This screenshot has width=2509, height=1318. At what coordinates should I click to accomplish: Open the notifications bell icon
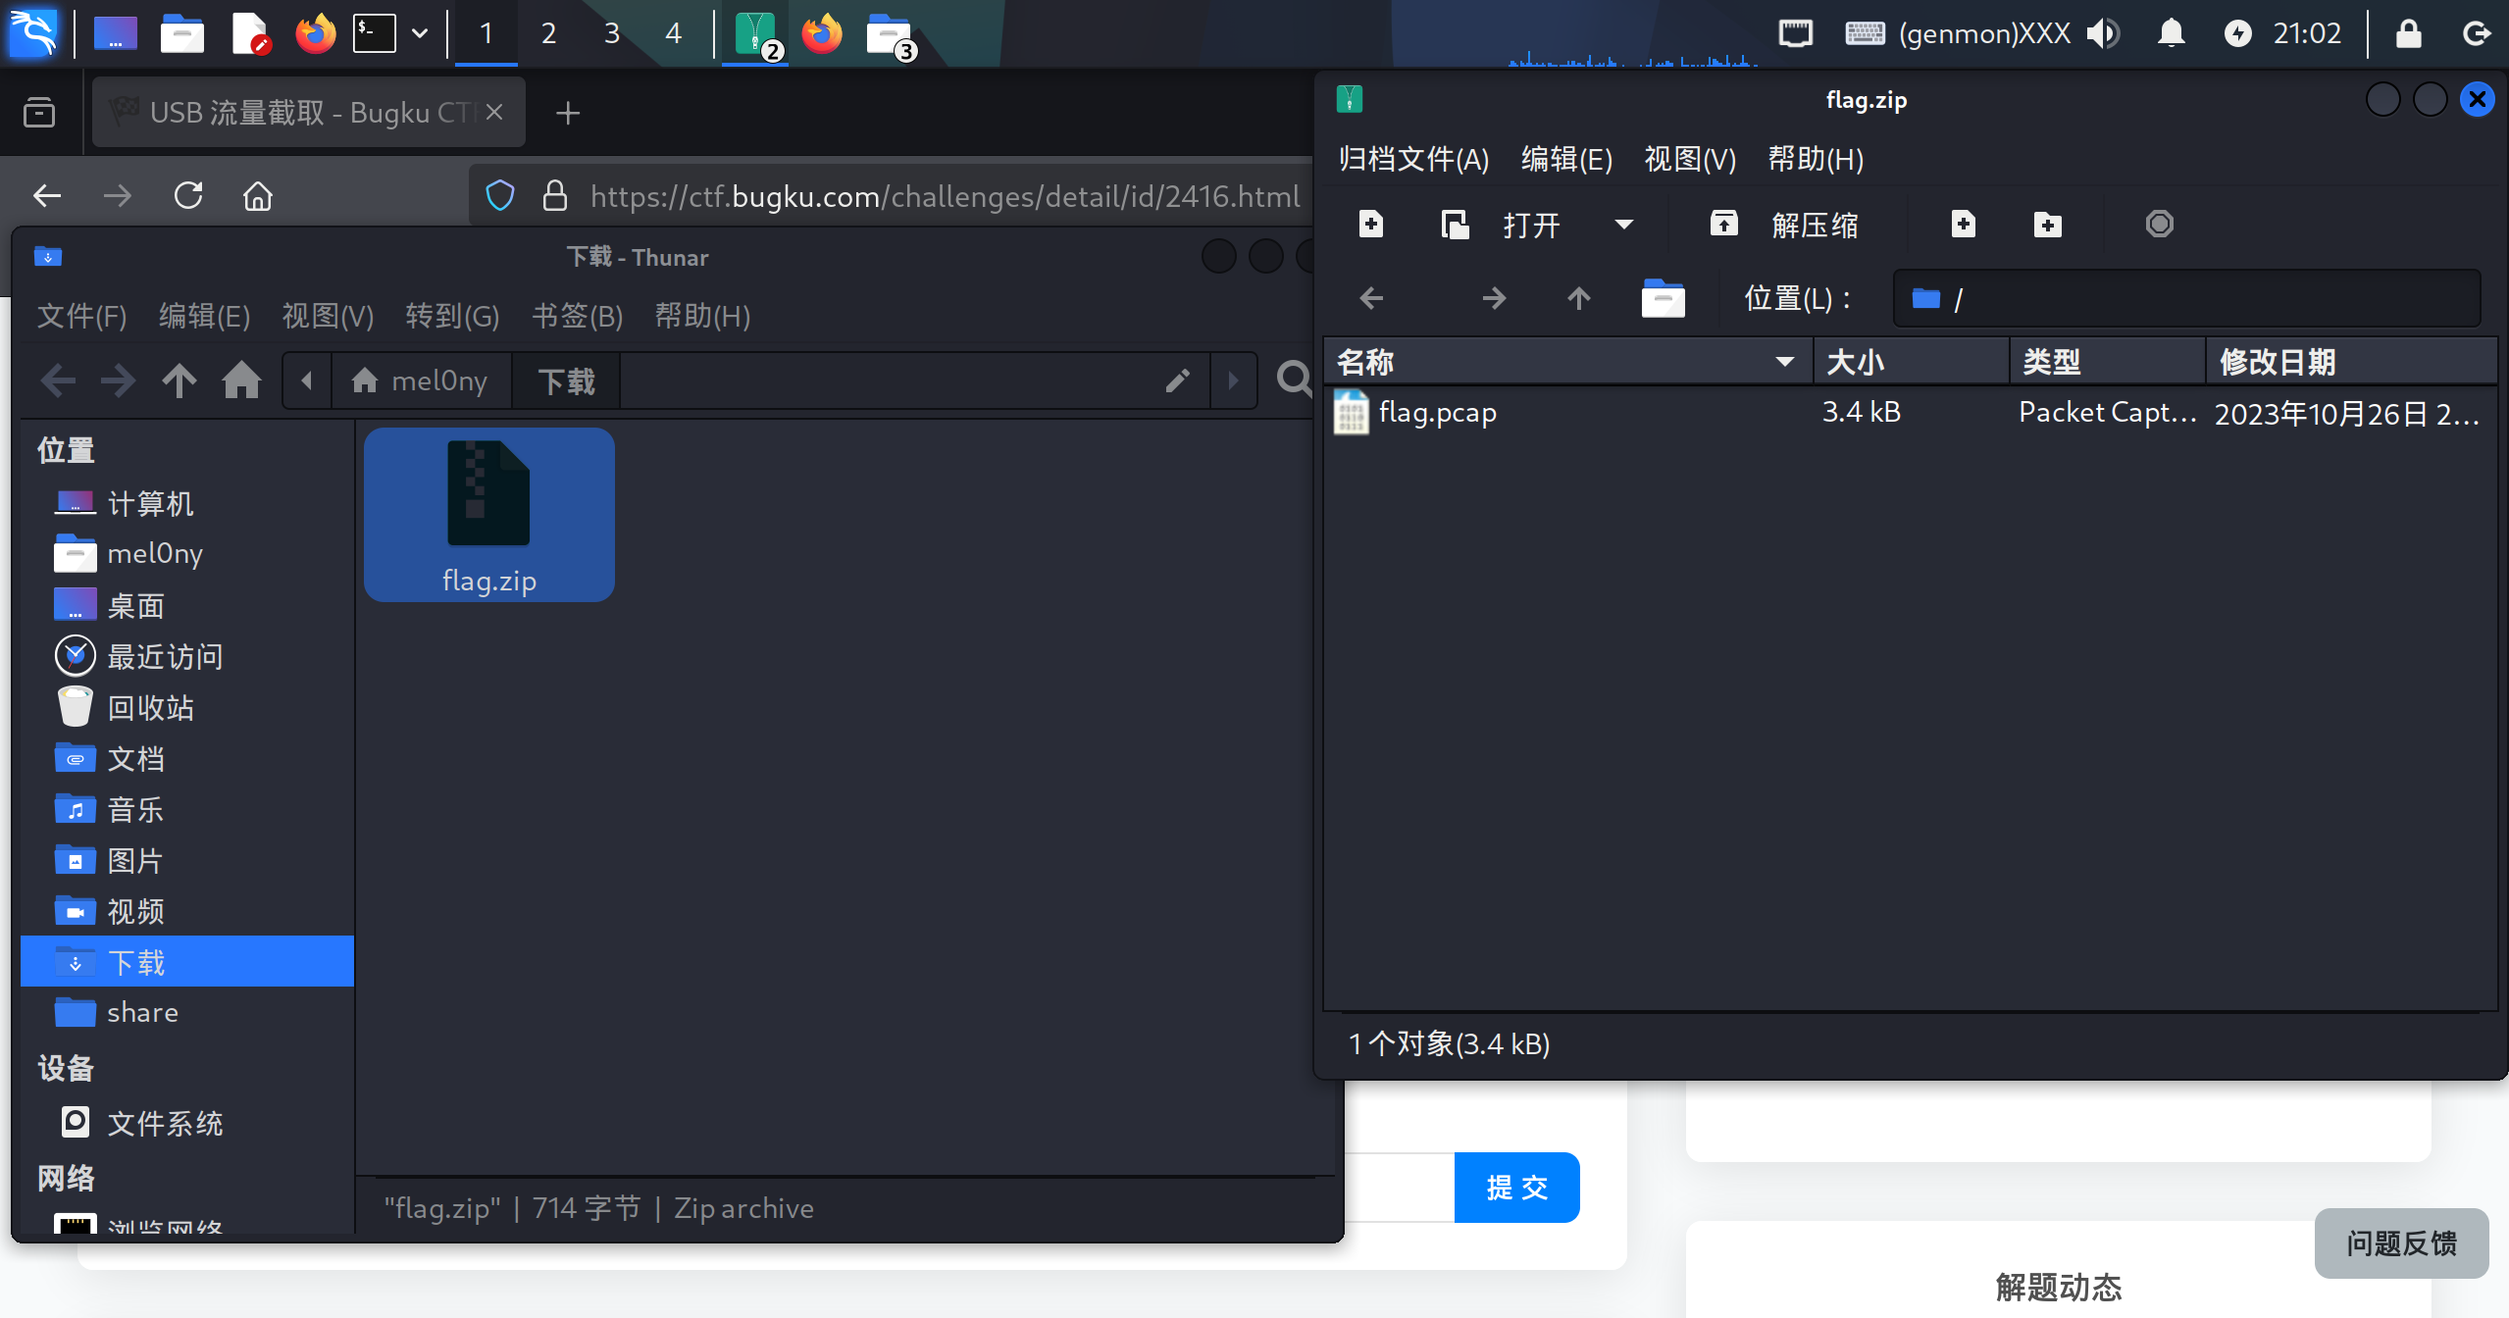pyautogui.click(x=2172, y=33)
